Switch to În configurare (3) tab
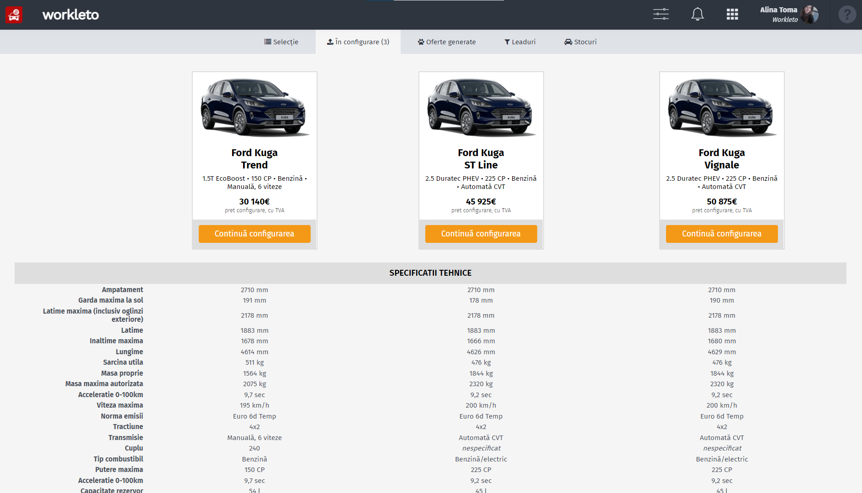 tap(358, 42)
